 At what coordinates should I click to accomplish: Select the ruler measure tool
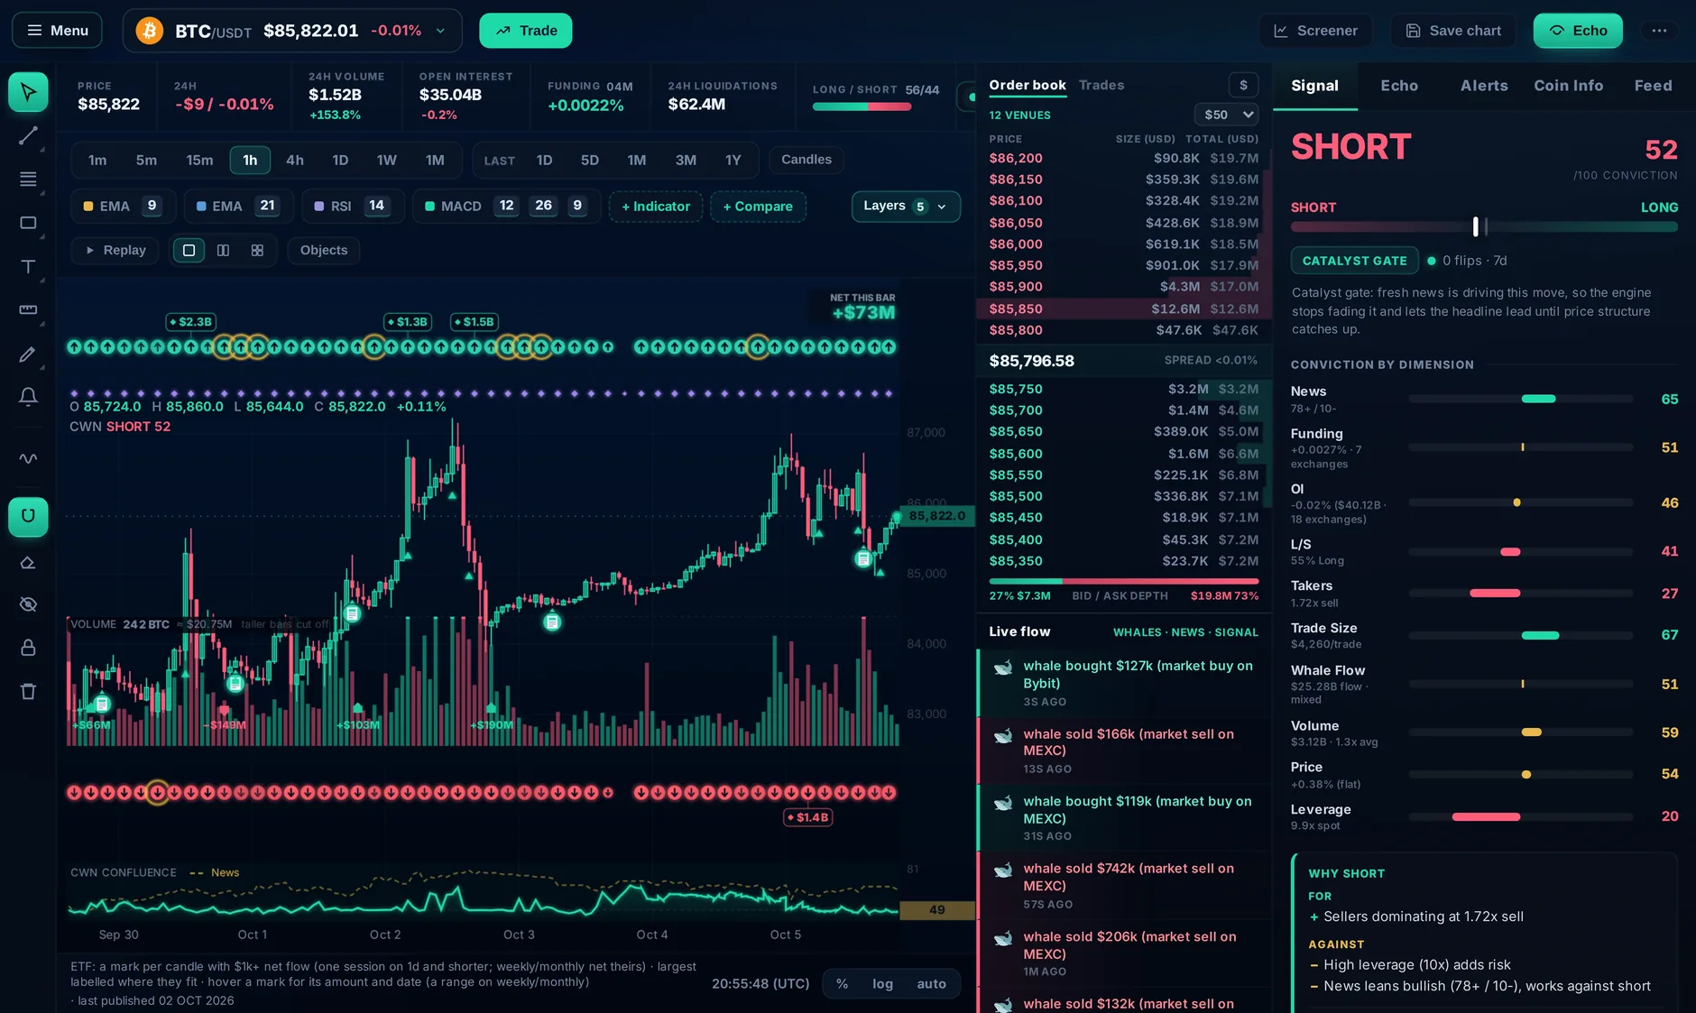coord(28,309)
